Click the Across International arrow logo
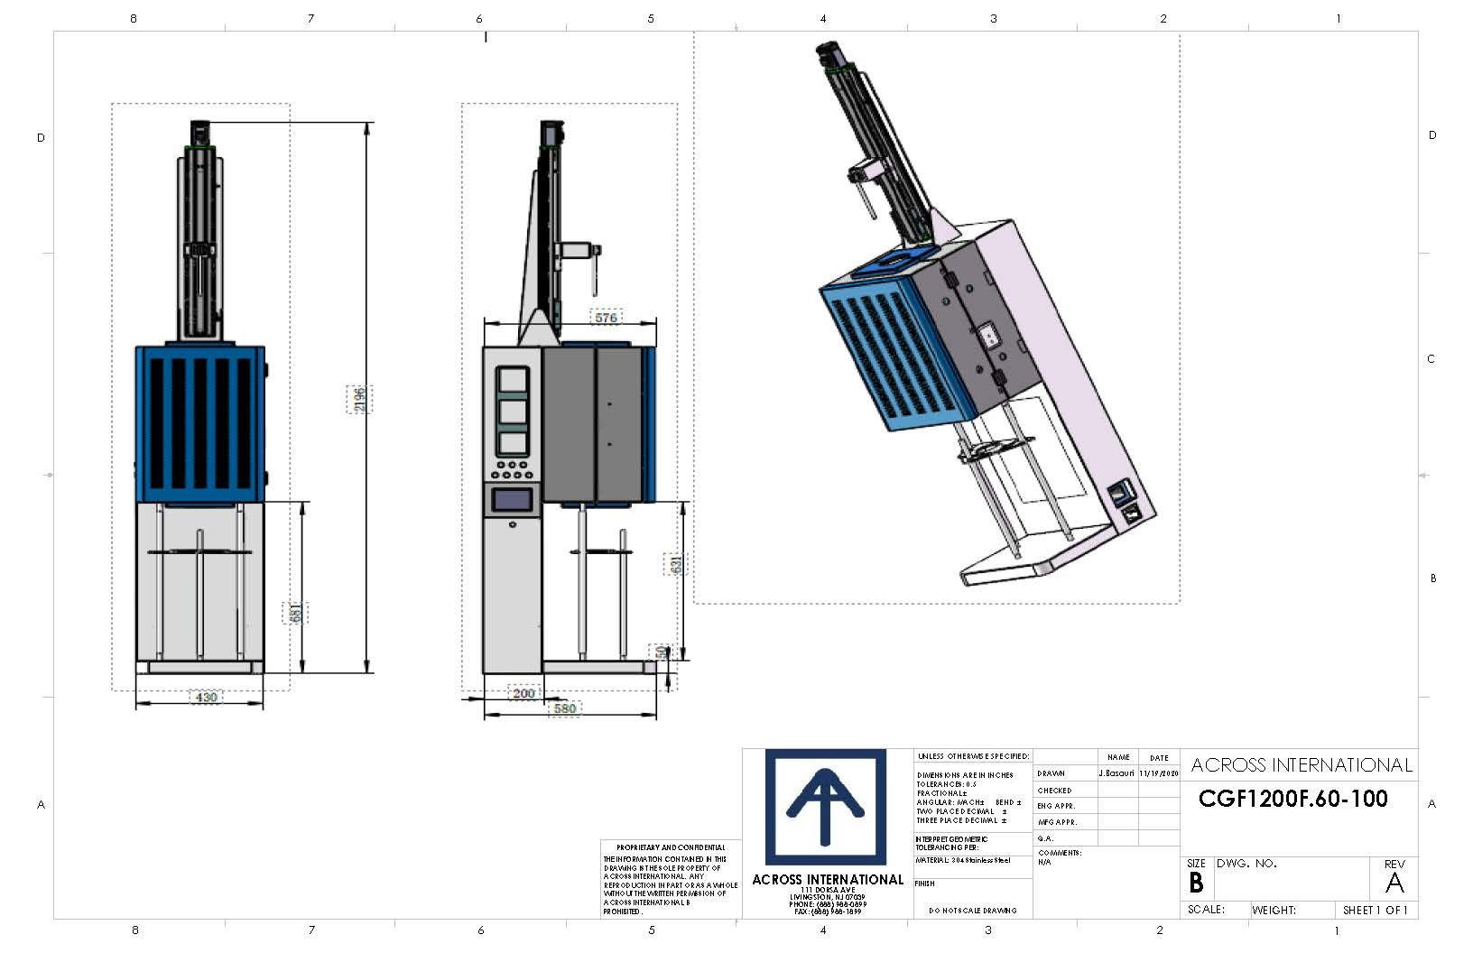This screenshot has height=953, width=1473. click(x=825, y=806)
